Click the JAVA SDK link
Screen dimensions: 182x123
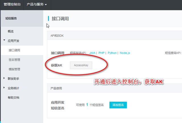tap(92, 53)
